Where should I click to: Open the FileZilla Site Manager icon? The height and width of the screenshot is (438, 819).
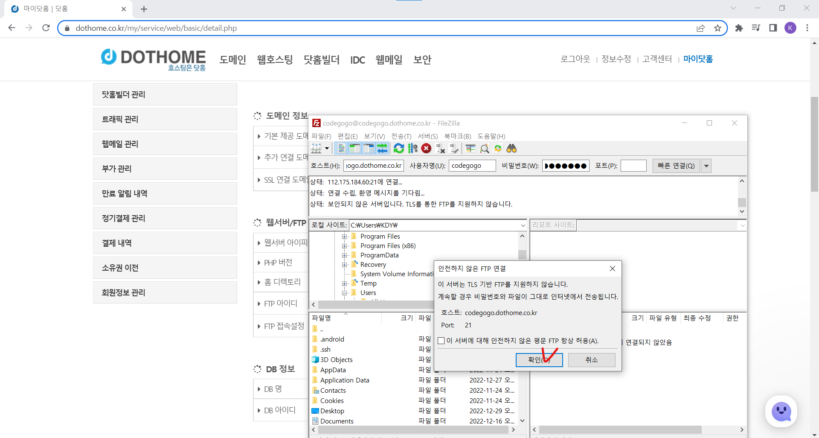(316, 149)
